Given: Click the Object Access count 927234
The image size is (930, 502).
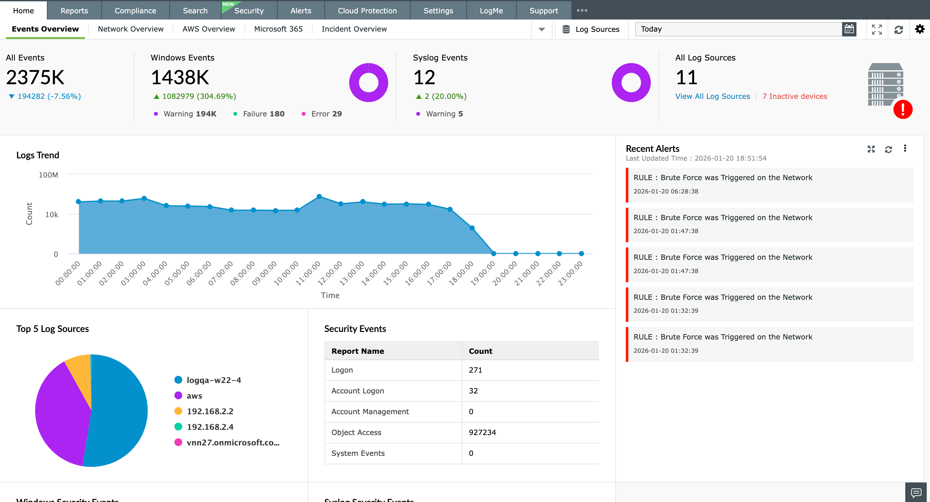Looking at the screenshot, I should click(482, 432).
